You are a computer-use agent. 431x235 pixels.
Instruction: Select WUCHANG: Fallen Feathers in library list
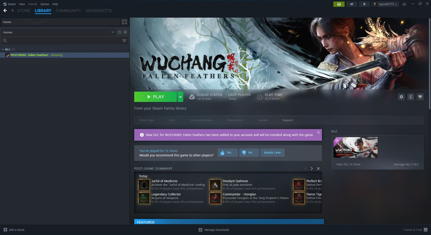tap(65, 55)
